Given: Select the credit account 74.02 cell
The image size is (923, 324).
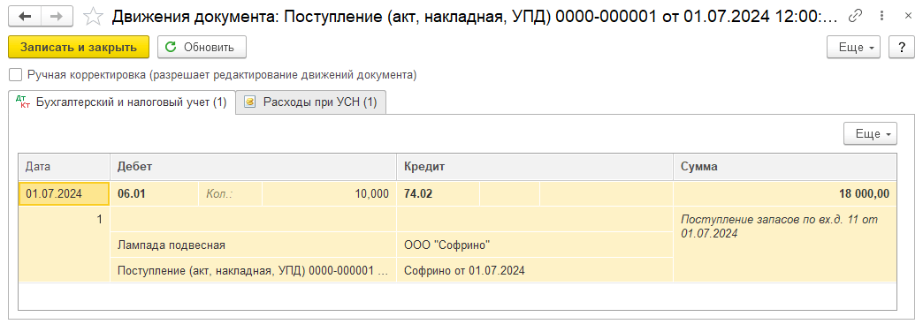Looking at the screenshot, I should 439,194.
